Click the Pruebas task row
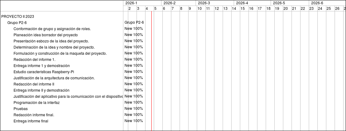The width and height of the screenshot is (346, 131). pos(21,109)
